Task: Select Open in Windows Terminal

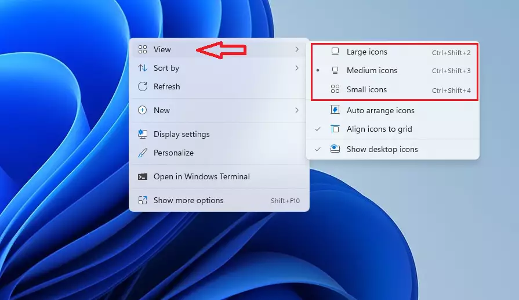Action: pos(219,176)
